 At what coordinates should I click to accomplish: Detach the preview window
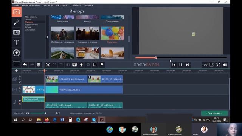[211, 65]
